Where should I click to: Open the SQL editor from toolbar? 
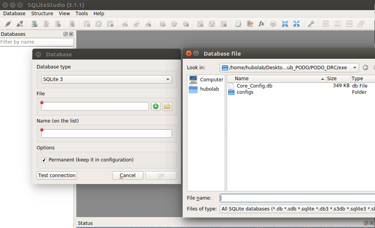(238, 24)
